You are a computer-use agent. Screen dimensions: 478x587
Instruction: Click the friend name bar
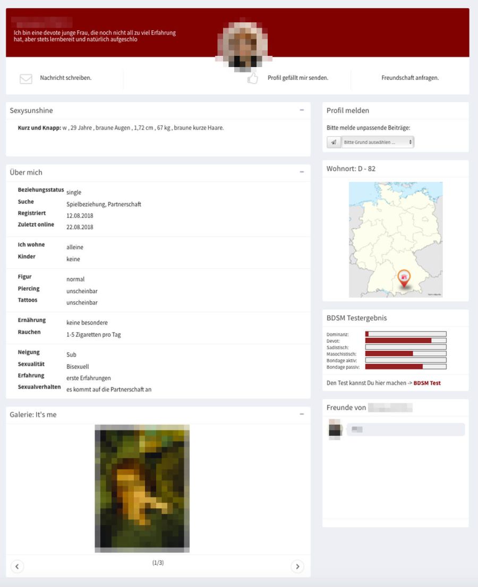(405, 429)
